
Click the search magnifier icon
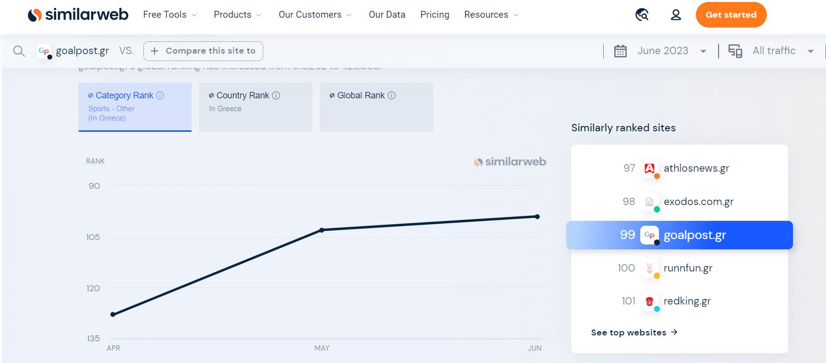coord(19,51)
